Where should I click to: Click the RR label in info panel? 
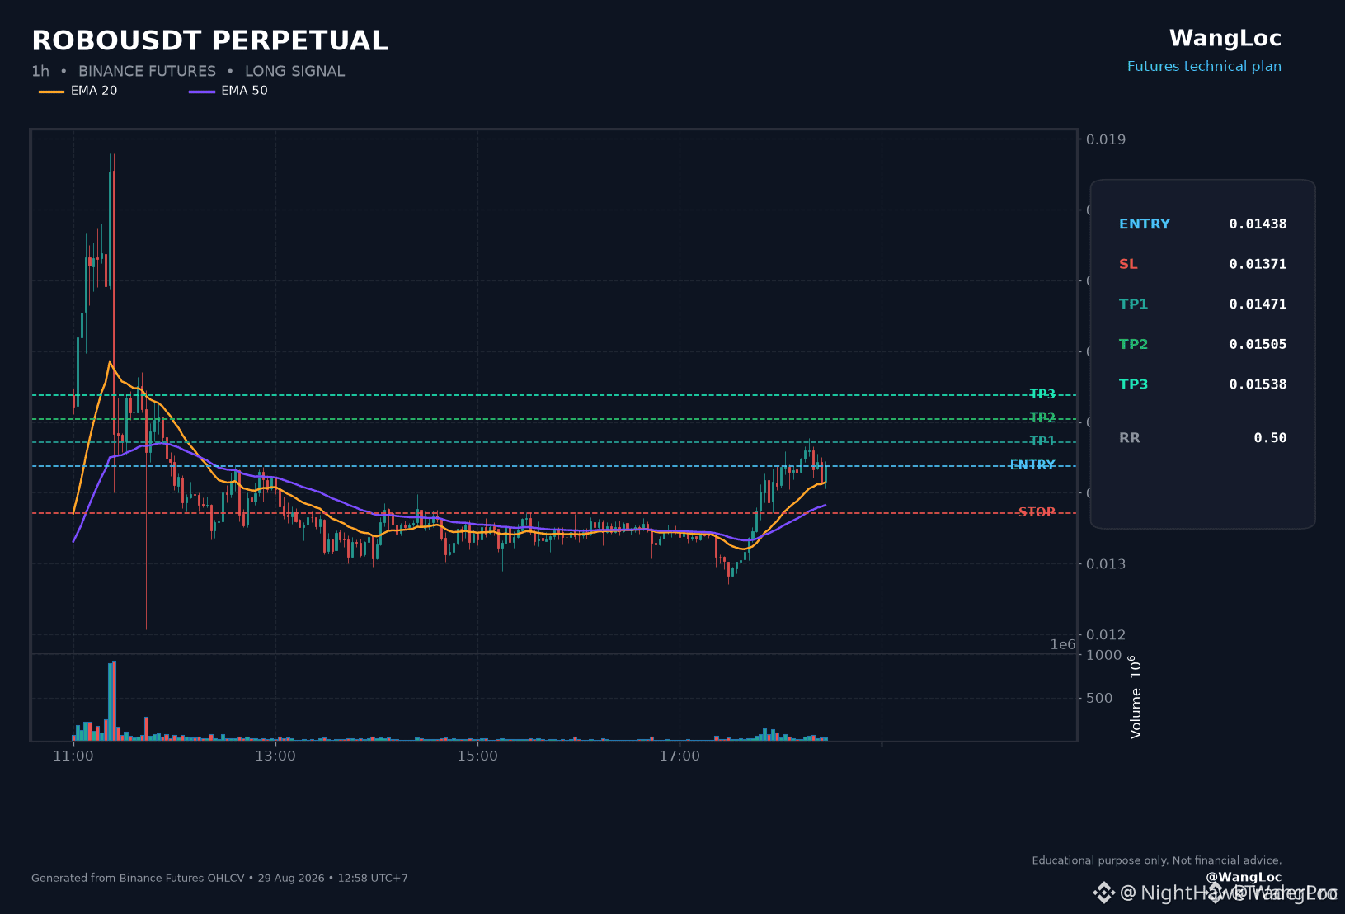coord(1130,438)
